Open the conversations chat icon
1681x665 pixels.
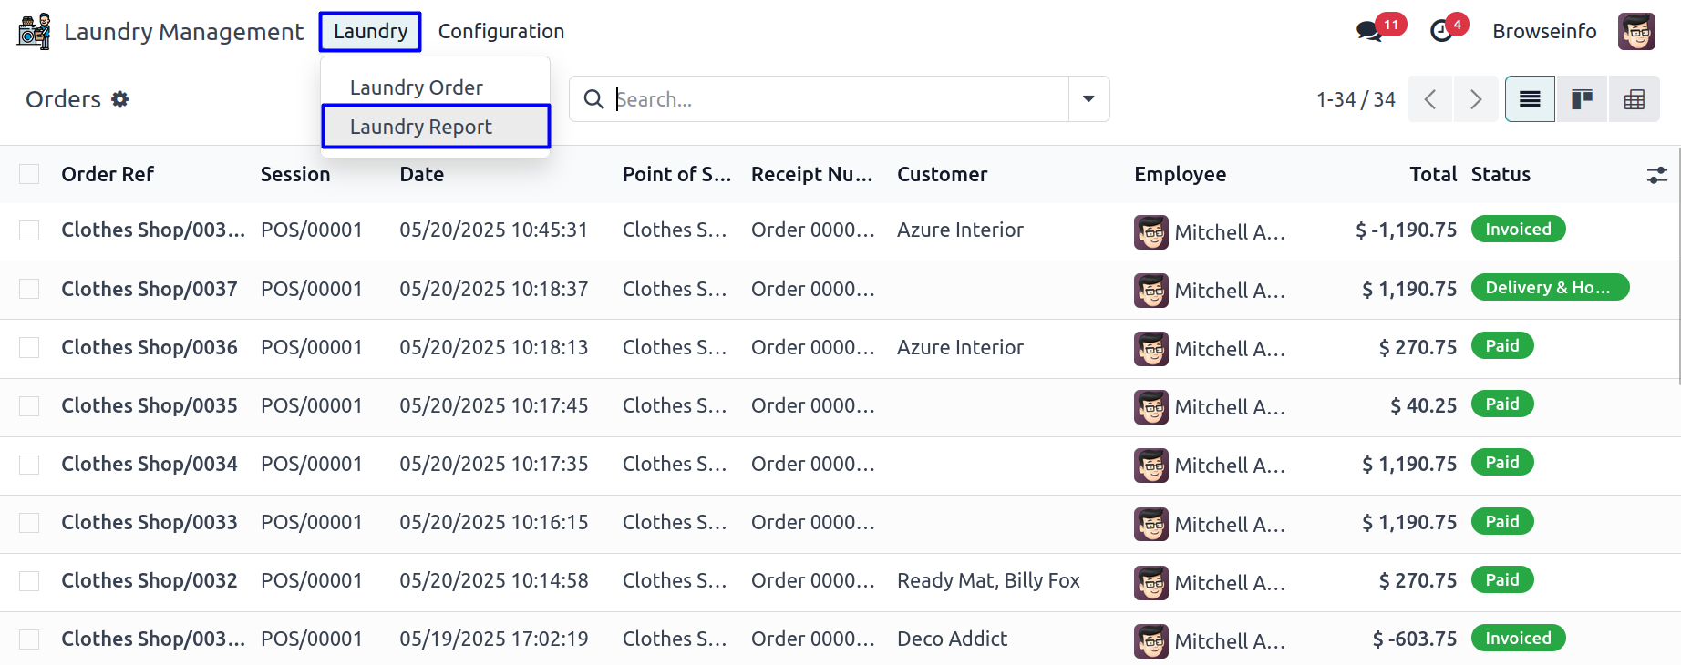pos(1369,31)
